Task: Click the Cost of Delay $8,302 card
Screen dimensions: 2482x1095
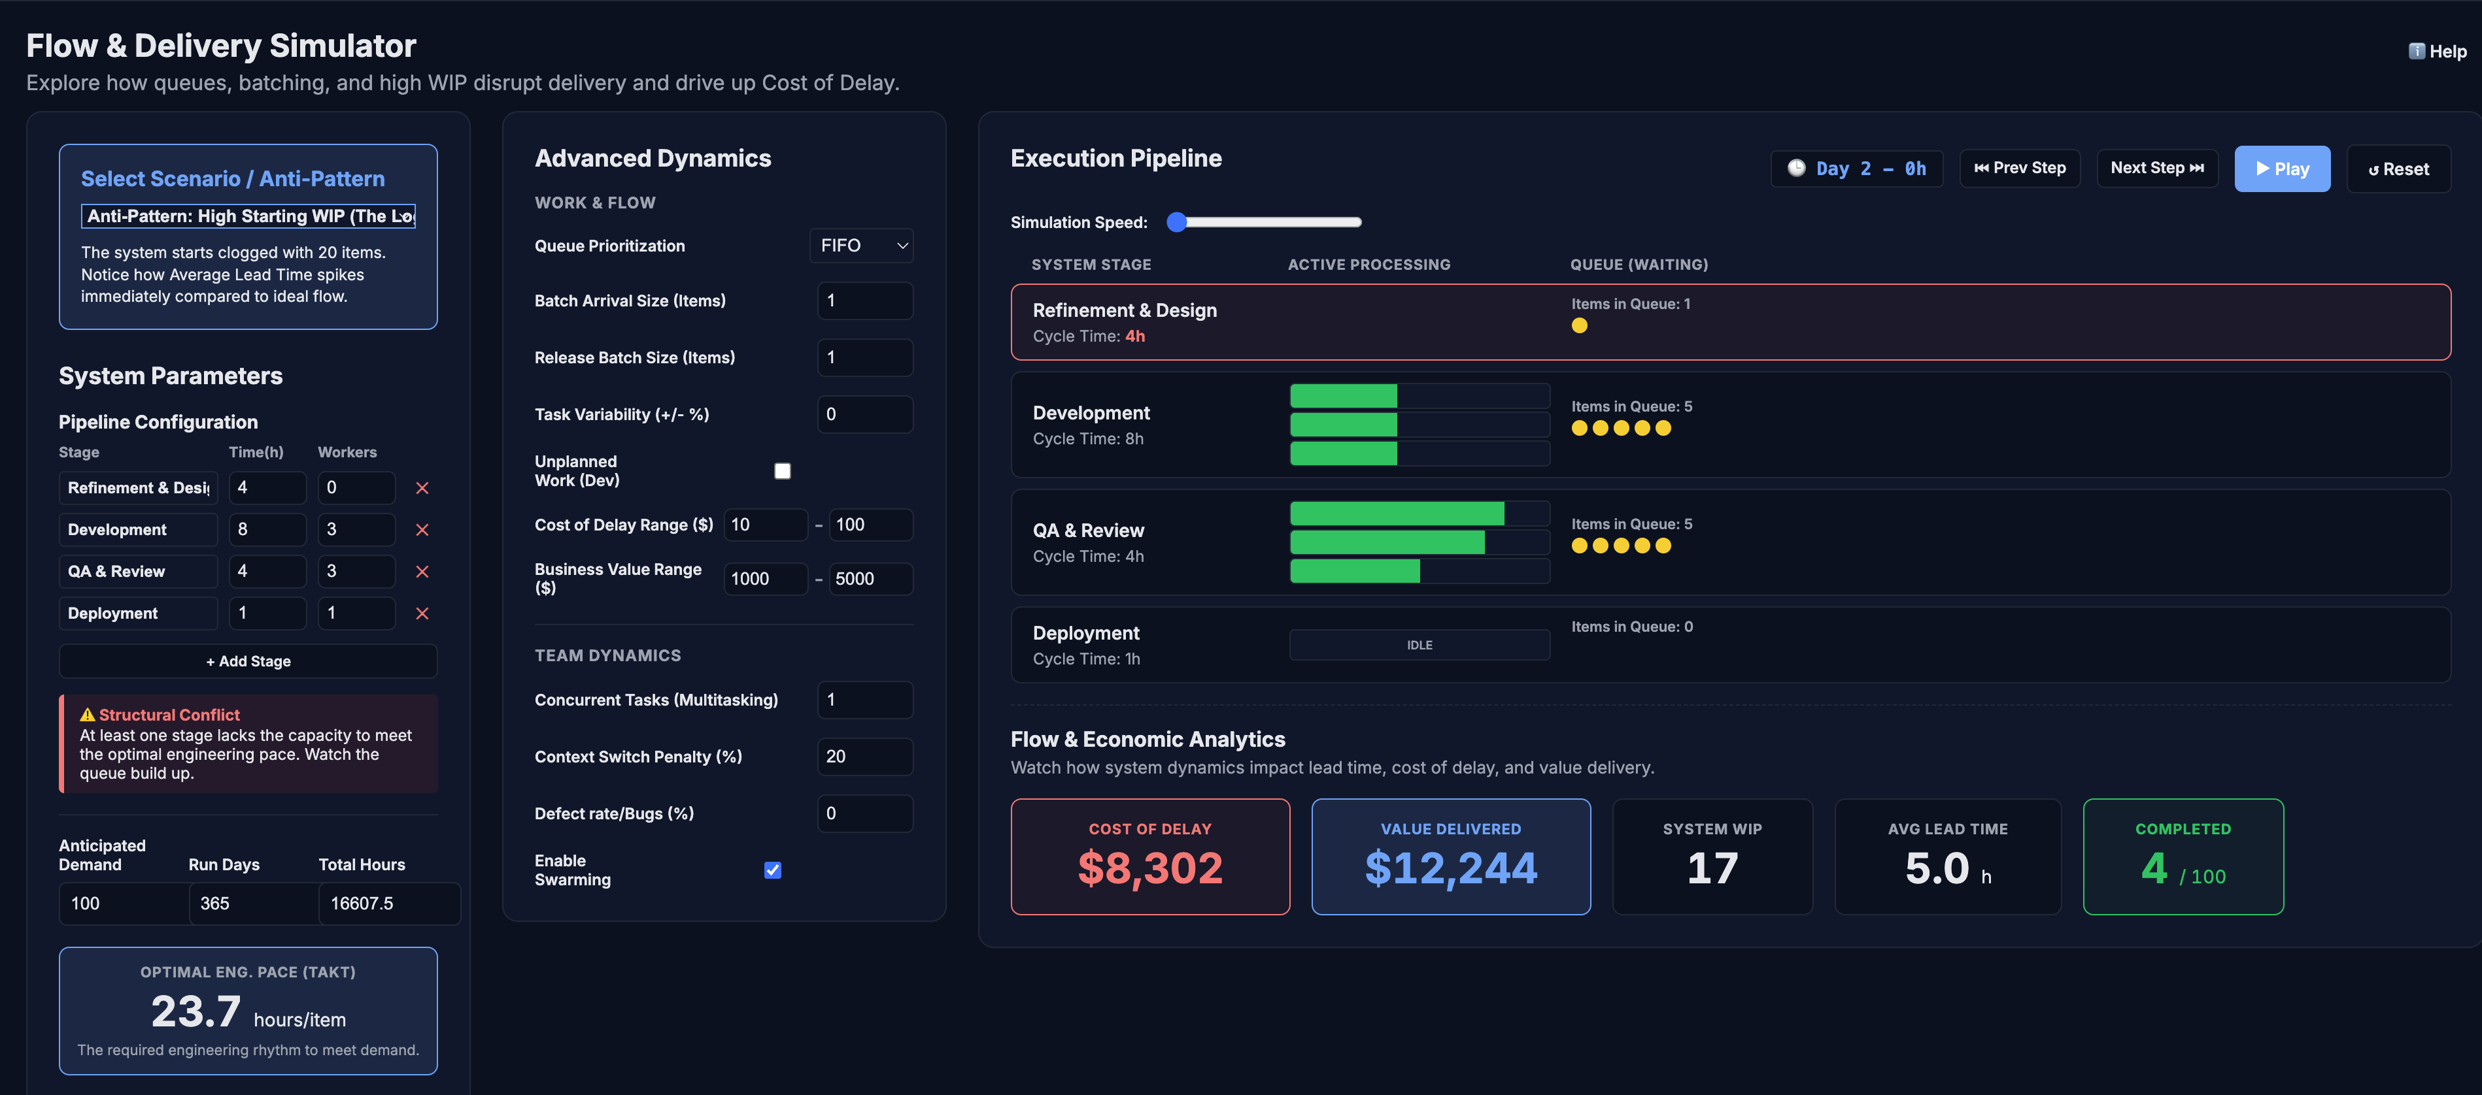Action: pos(1149,857)
